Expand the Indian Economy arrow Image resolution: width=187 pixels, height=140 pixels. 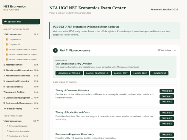click(x=38, y=109)
